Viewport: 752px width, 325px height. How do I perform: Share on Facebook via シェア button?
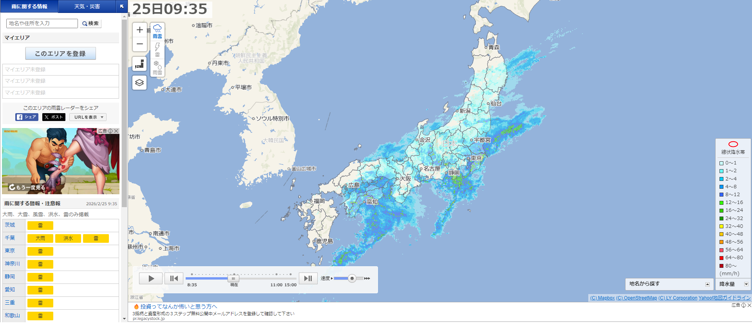tap(27, 117)
